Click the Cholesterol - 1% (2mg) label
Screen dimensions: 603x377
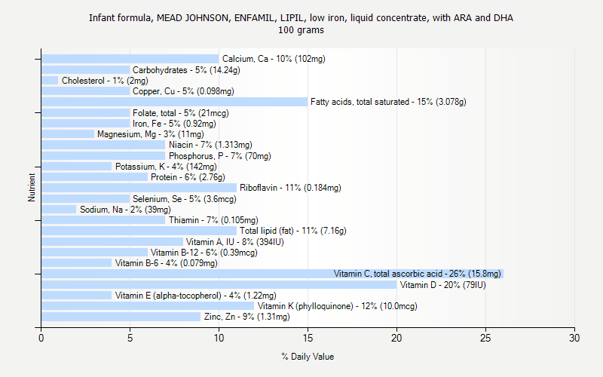pyautogui.click(x=105, y=81)
